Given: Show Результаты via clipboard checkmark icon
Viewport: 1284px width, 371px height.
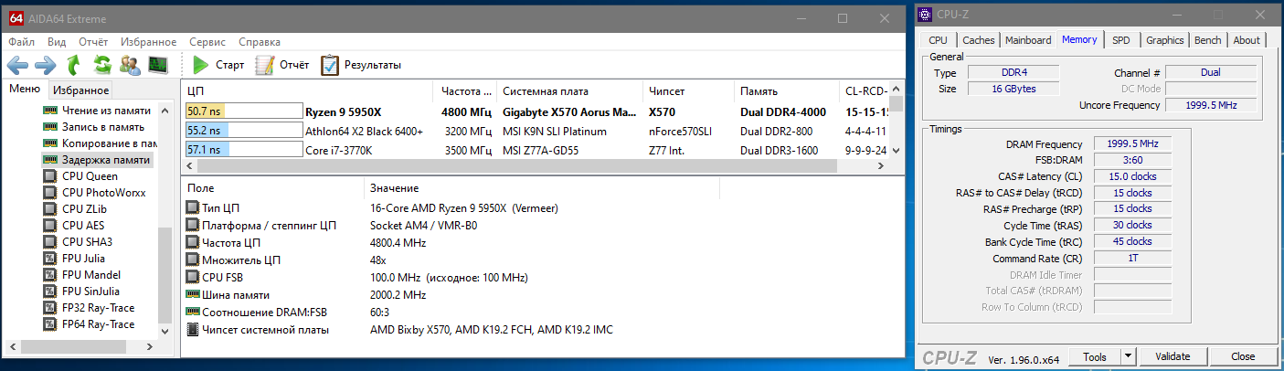Looking at the screenshot, I should (360, 65).
